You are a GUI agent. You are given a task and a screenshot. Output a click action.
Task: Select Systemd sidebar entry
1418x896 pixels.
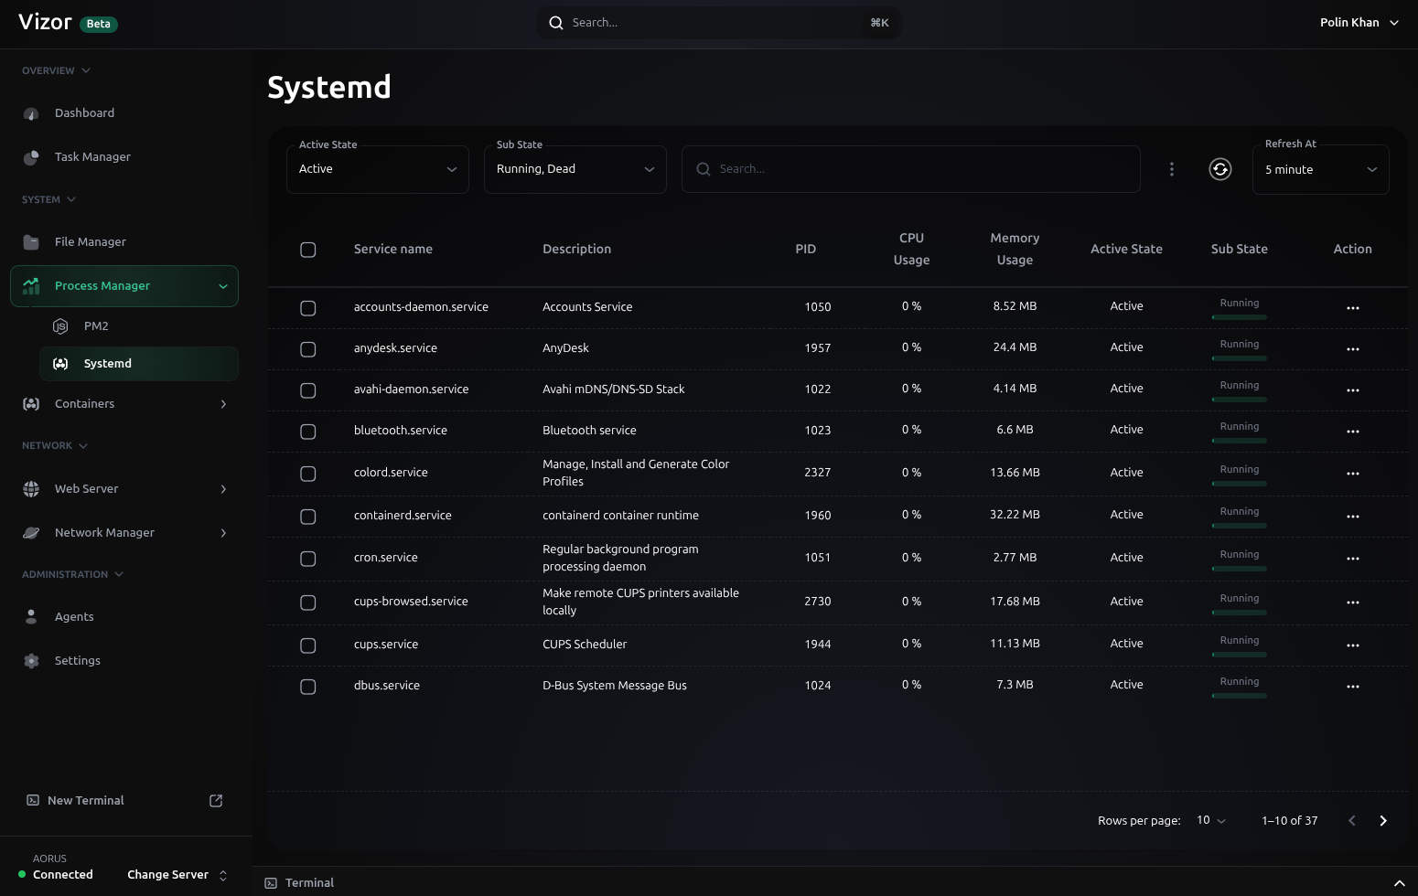139,364
